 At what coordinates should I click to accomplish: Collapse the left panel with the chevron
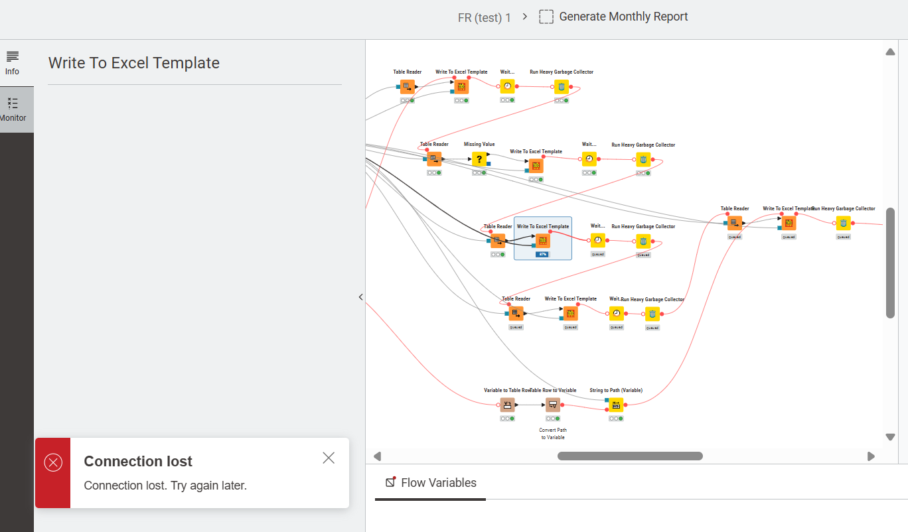[360, 297]
